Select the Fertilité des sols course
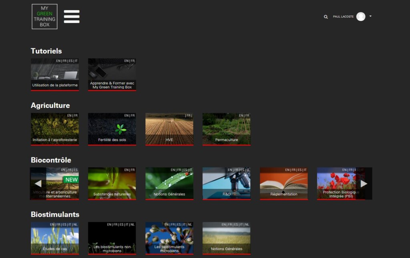Screen dimensions: 410x258 tap(112, 129)
